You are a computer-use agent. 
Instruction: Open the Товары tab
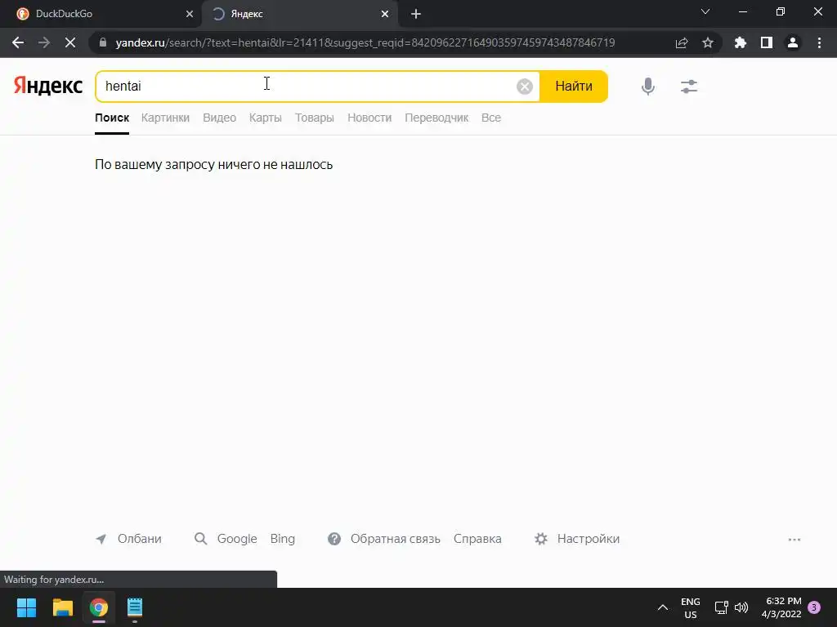315,118
